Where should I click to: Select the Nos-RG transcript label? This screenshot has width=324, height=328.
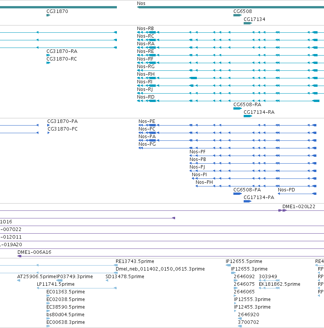146,66
